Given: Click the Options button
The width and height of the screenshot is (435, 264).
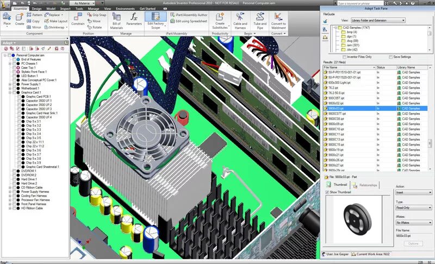Looking at the screenshot, I should click(x=413, y=243).
